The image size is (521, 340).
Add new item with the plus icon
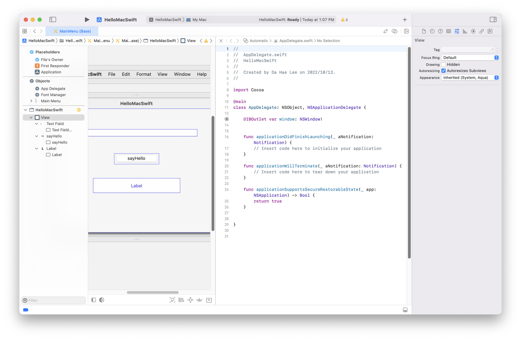pyautogui.click(x=405, y=20)
